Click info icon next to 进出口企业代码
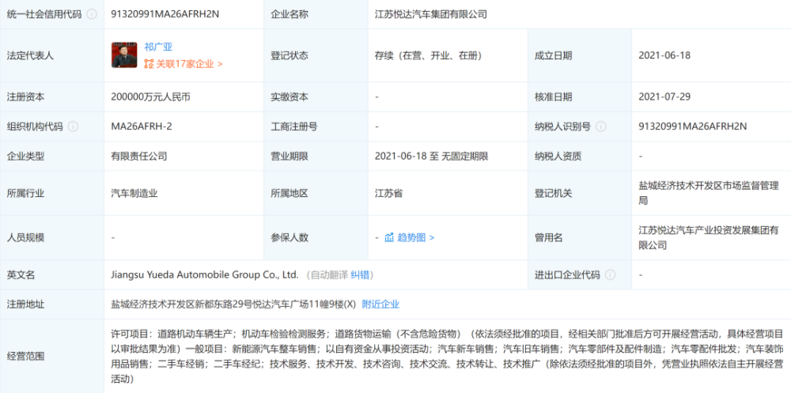791x393 pixels. (611, 275)
